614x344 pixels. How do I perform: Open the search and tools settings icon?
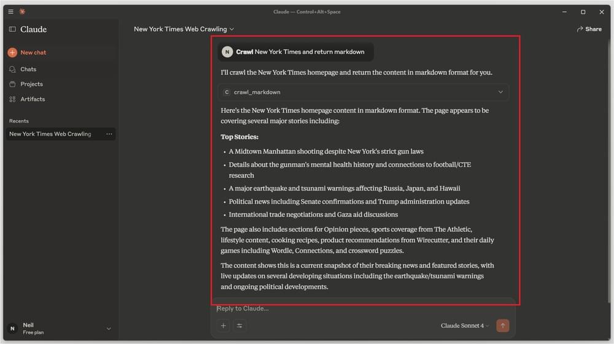tap(239, 326)
